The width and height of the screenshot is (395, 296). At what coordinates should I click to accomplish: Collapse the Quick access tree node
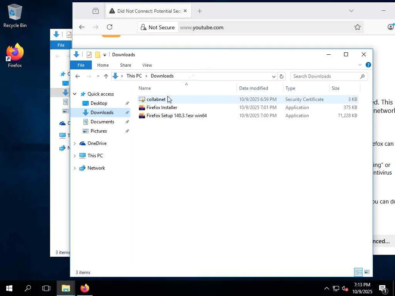click(x=74, y=94)
